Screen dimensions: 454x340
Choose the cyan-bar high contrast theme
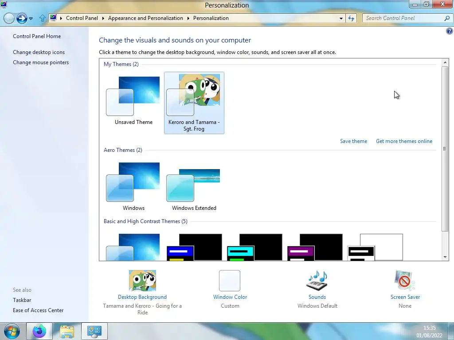[x=254, y=247]
